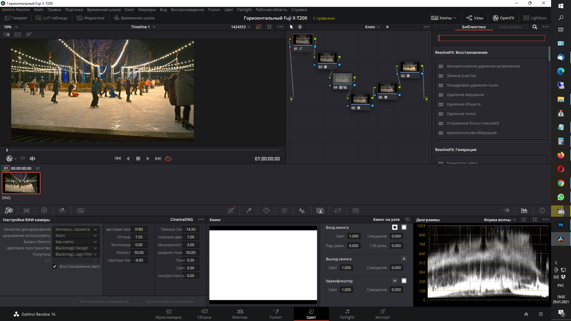This screenshot has height=321, width=571.
Task: Open the Рабочая область menu
Action: (x=272, y=10)
